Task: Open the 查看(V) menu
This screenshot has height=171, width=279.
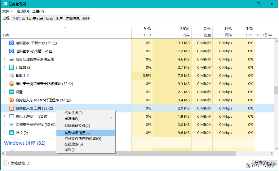Action: pyautogui.click(x=38, y=11)
